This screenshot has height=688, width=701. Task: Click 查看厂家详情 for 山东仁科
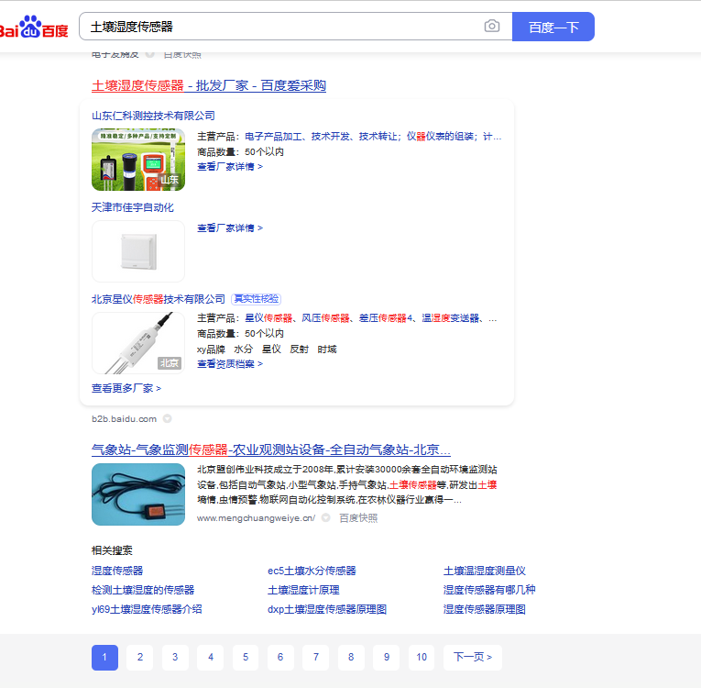(230, 167)
